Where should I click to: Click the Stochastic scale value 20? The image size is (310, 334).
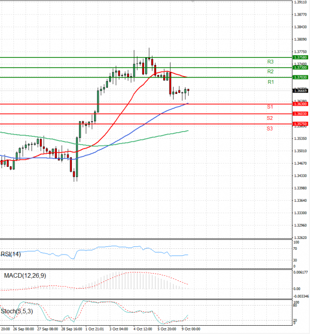[x=295, y=321]
